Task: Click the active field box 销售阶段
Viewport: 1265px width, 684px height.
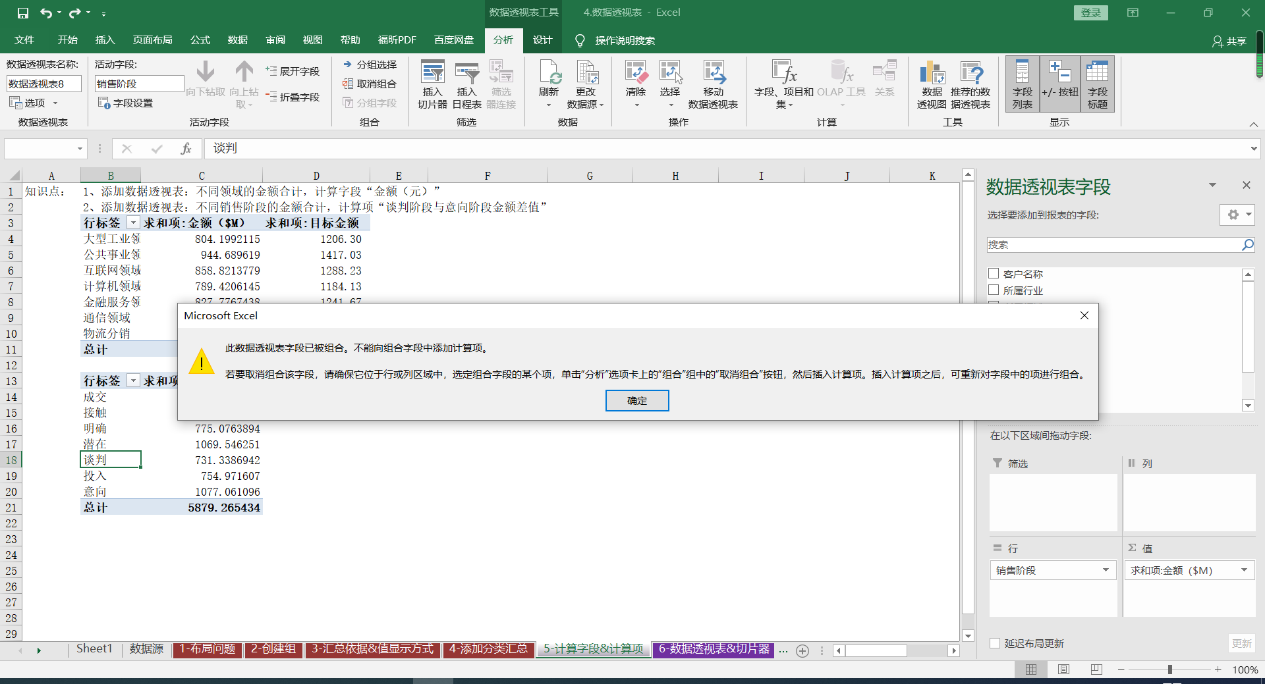Action: point(139,84)
